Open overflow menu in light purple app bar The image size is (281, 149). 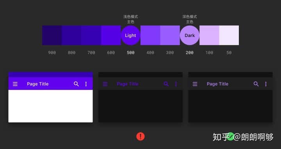click(x=86, y=84)
